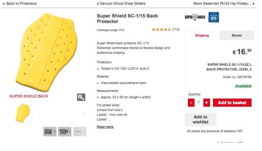The width and height of the screenshot is (262, 151).
Task: Click Add to wishlist button
Action: click(x=201, y=119)
